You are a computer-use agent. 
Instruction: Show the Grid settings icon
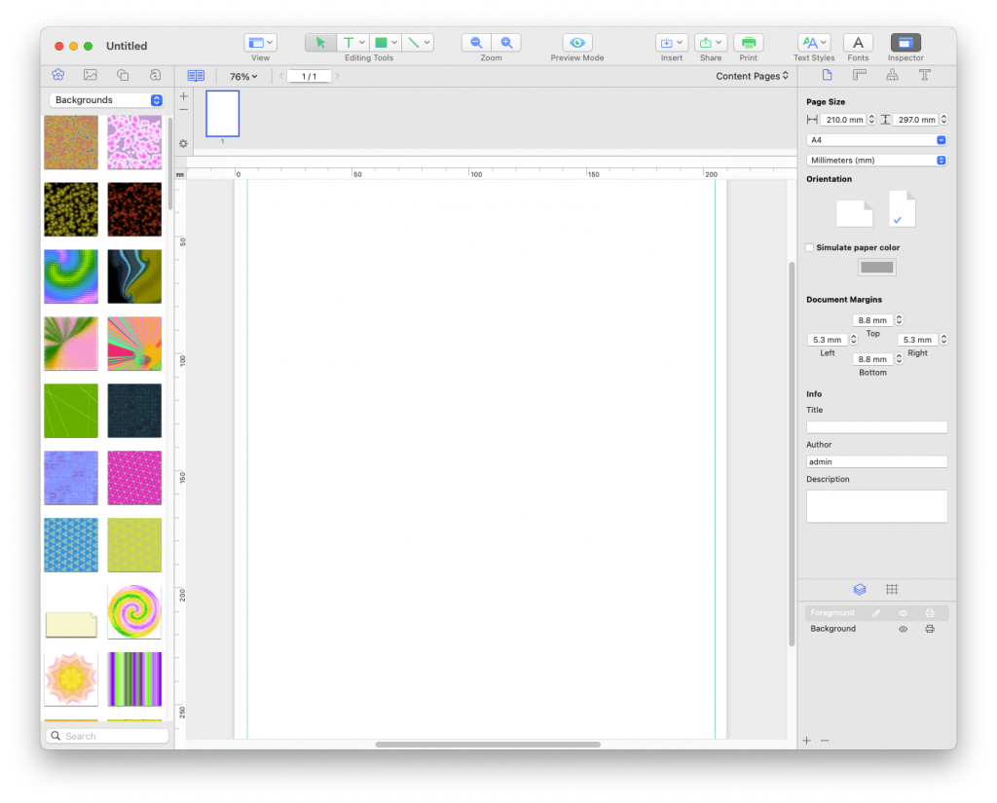pos(892,590)
